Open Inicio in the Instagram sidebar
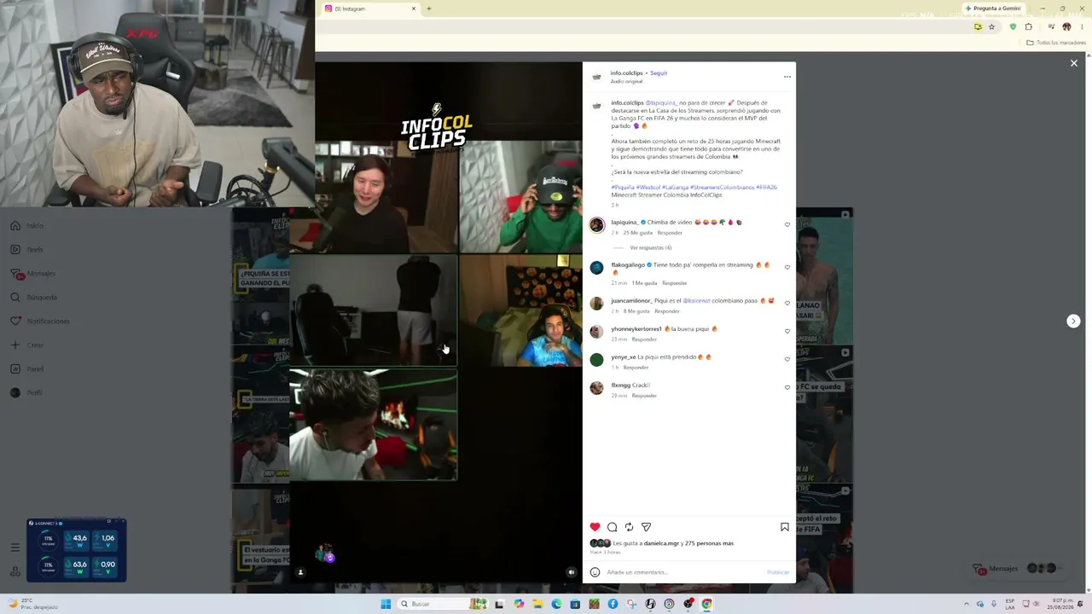1092x614 pixels. [28, 226]
